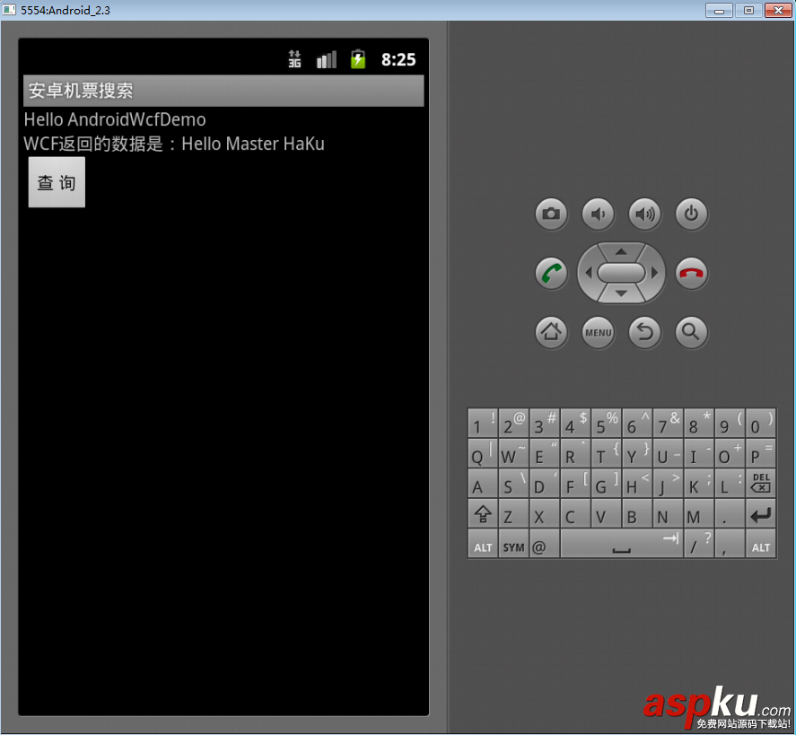The image size is (796, 735).
Task: Click the A key
Action: pos(482,483)
